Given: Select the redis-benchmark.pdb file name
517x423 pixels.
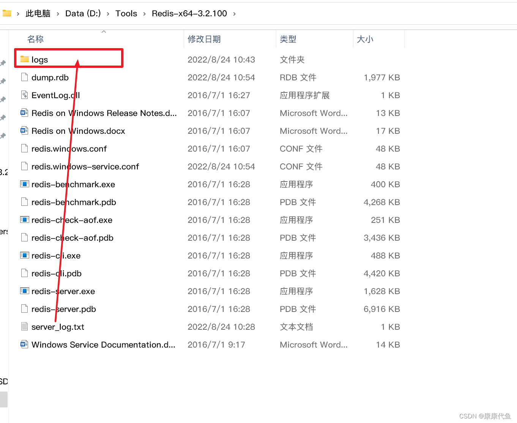Looking at the screenshot, I should (74, 202).
